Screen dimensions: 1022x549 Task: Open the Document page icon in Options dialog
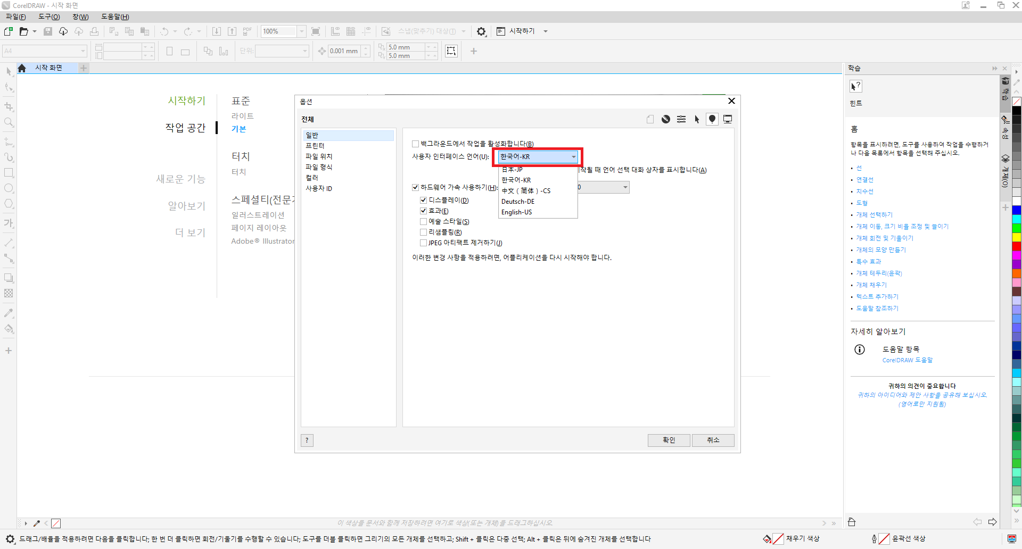point(650,119)
